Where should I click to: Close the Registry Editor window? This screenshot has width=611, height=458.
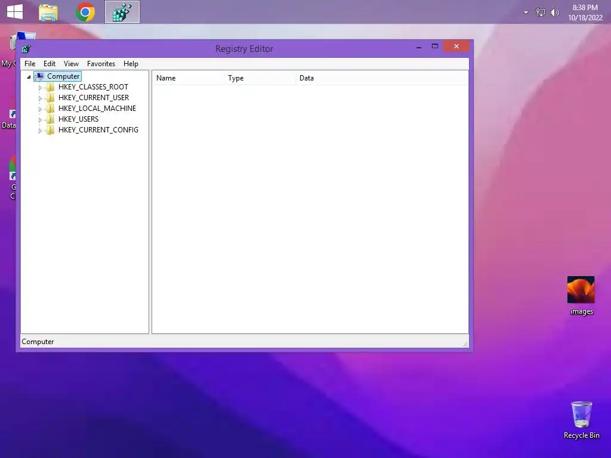coord(456,47)
